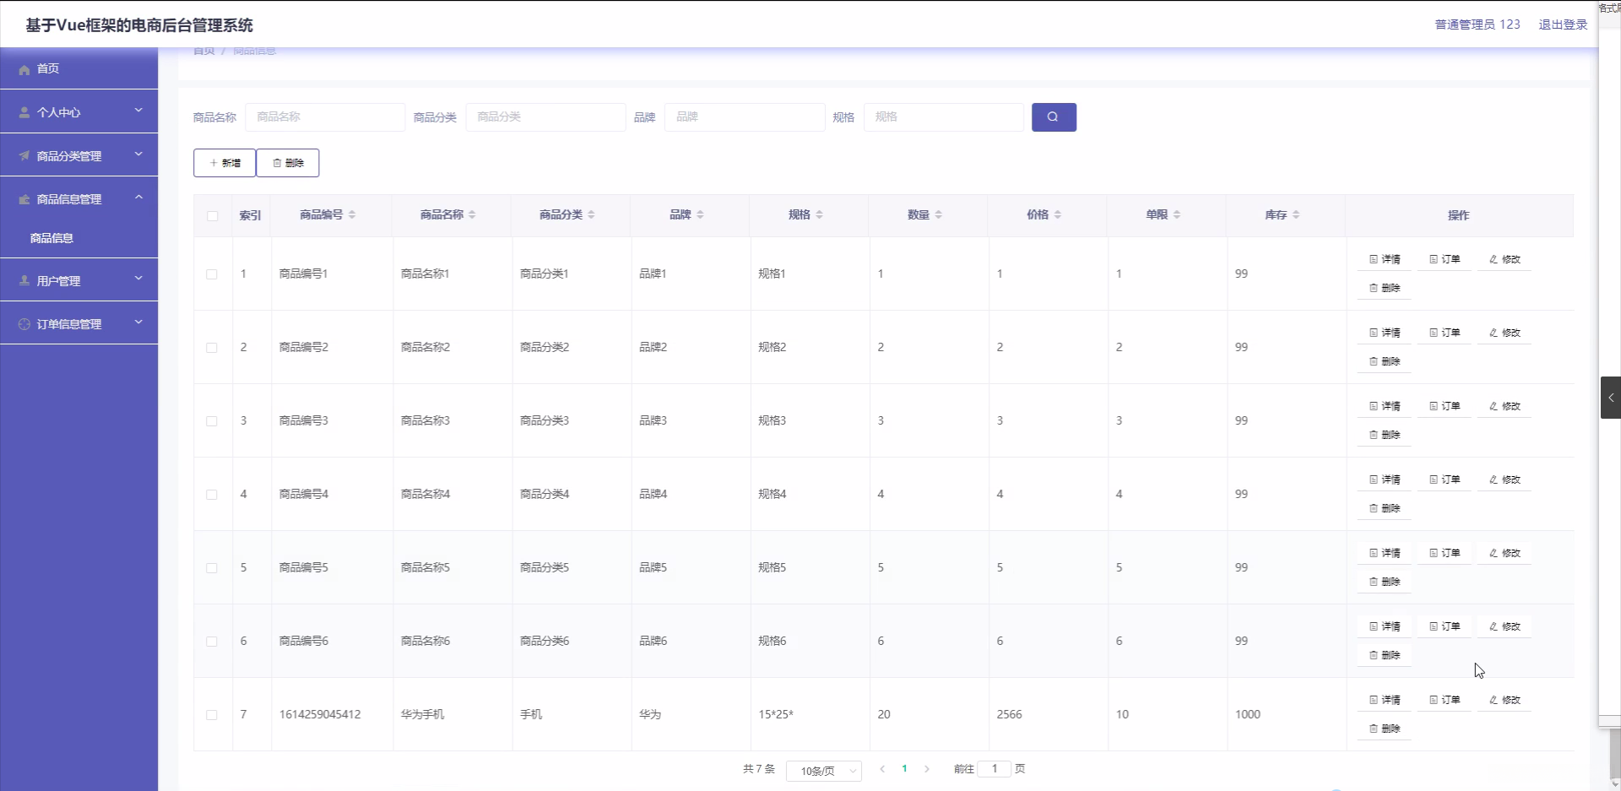Click 删除 trash button in row 7
1621x791 pixels.
[x=1385, y=729]
